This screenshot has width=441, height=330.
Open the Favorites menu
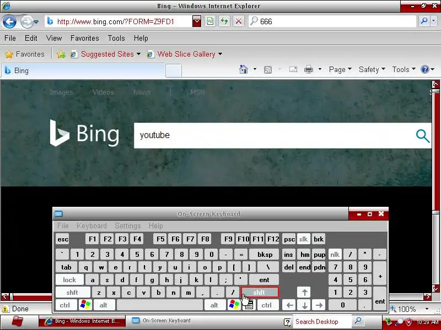(x=85, y=38)
